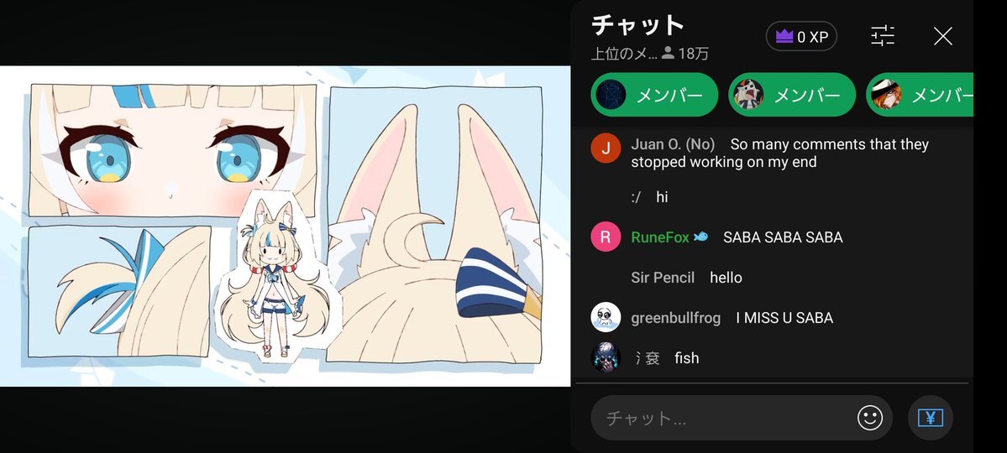The image size is (1007, 453).
Task: Tap the fish member badge beside RuneFox
Action: (700, 237)
